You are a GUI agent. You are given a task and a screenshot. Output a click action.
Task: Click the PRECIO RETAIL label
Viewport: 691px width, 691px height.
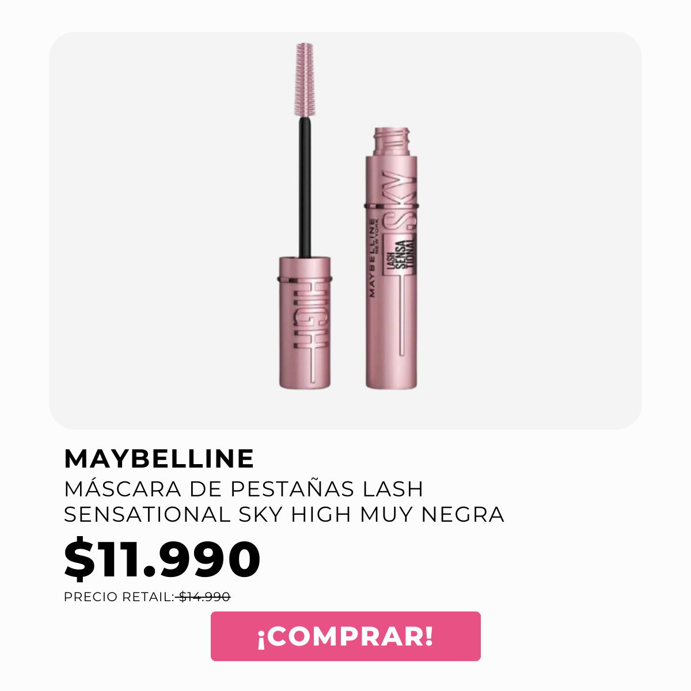119,597
